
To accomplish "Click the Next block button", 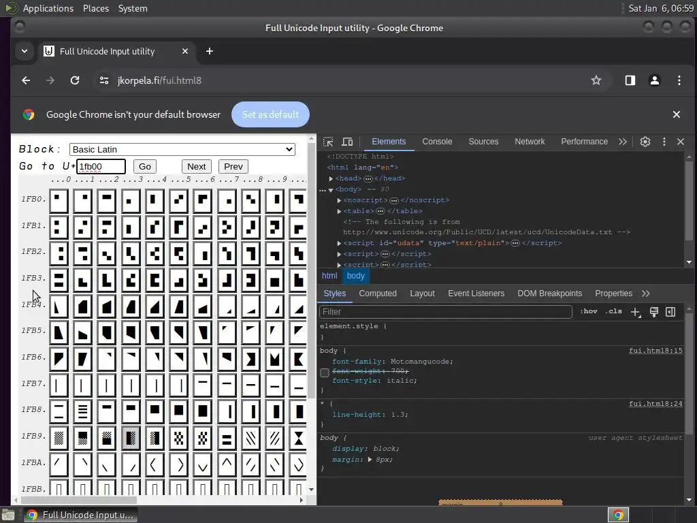I will tap(197, 167).
